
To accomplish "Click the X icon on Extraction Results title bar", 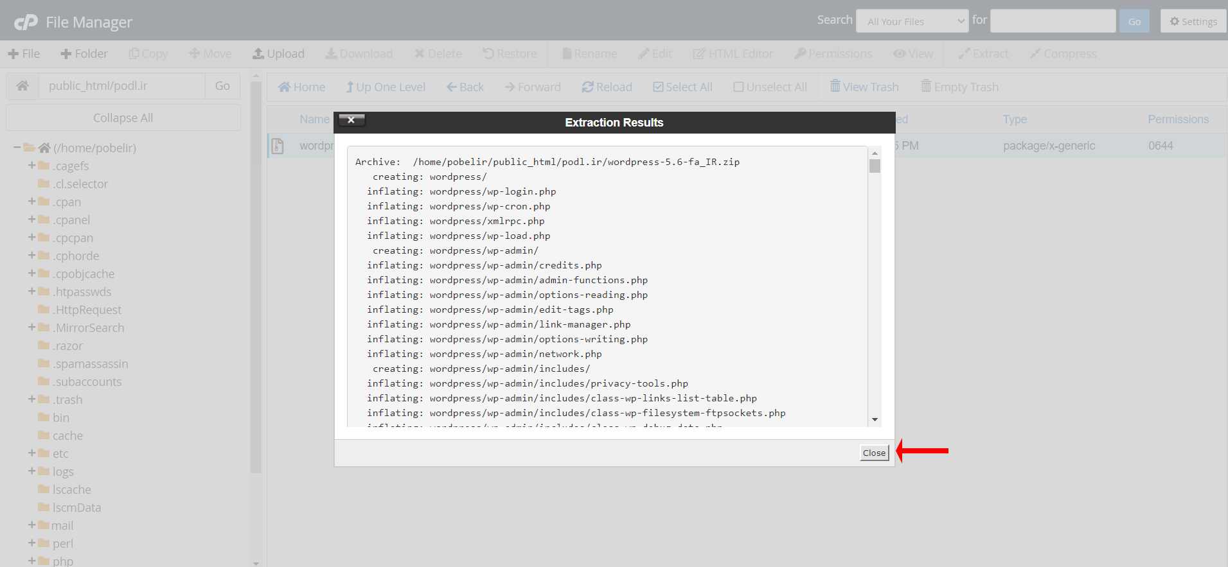I will 351,120.
